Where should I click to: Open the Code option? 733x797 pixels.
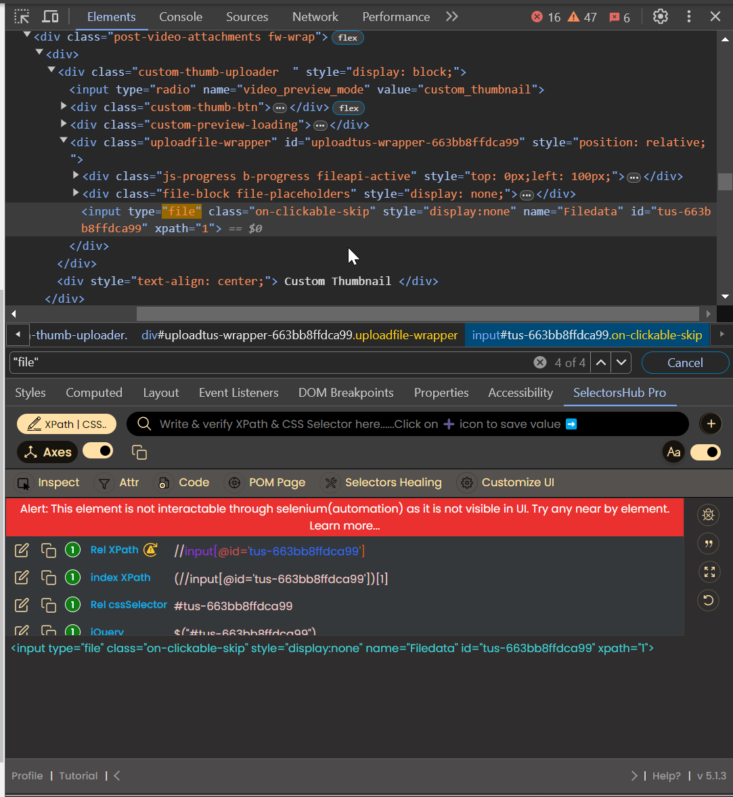(182, 482)
